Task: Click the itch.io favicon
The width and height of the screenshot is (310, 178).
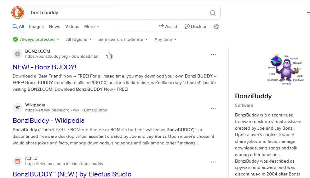Action: (18, 161)
